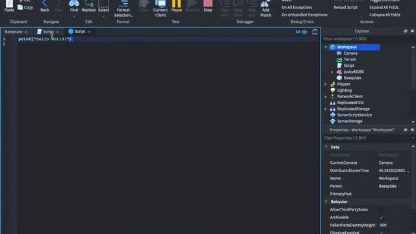416x234 pixels.
Task: Click Format Selection
Action: tap(123, 8)
